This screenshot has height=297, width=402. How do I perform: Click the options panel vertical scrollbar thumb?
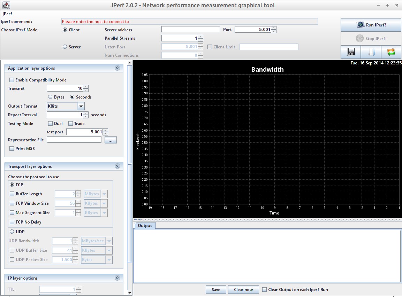[x=130, y=164]
